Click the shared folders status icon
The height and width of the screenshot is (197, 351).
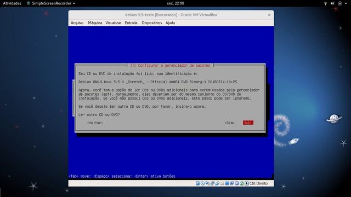click(x=222, y=183)
